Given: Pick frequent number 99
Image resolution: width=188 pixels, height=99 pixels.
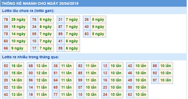Looking at the screenshot, I should [80, 80].
